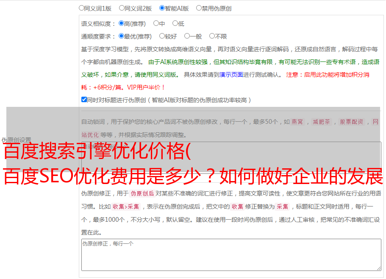
Task: Click the auto-lock keywords textarea
Action: (x=231, y=158)
